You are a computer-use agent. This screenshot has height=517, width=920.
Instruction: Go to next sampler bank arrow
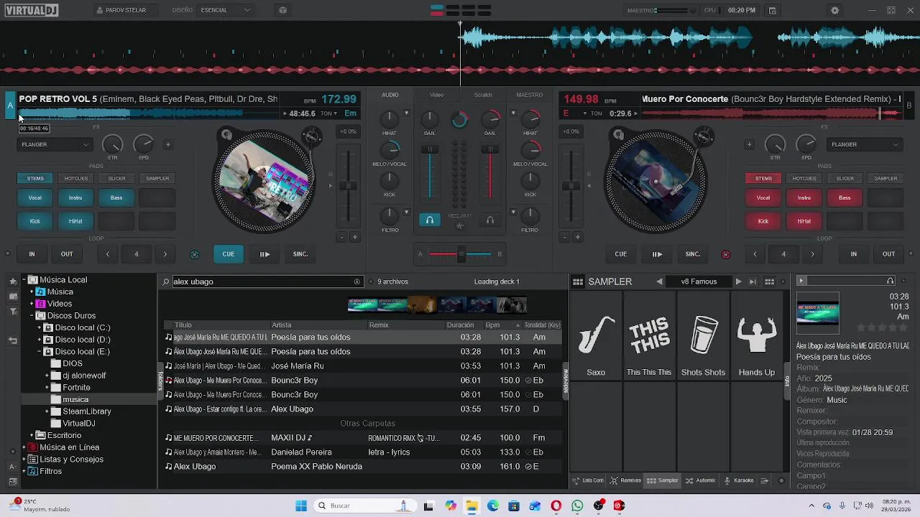point(738,281)
